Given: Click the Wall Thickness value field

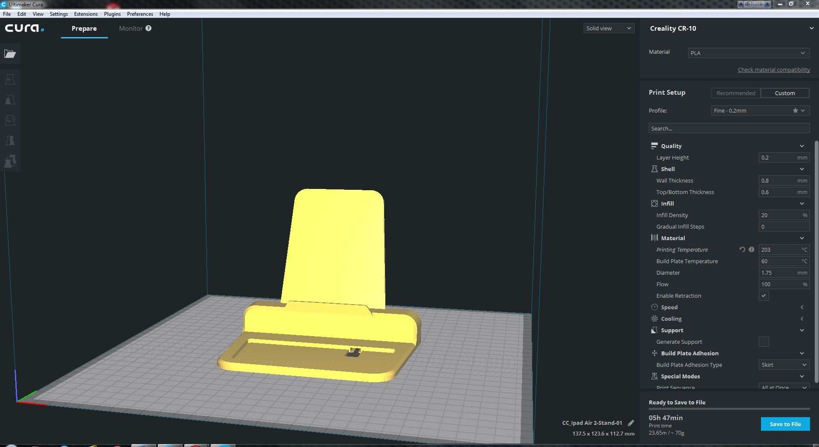Looking at the screenshot, I should [784, 180].
